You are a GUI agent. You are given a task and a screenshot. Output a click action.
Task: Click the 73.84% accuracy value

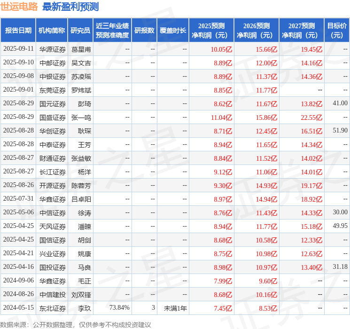point(119,308)
